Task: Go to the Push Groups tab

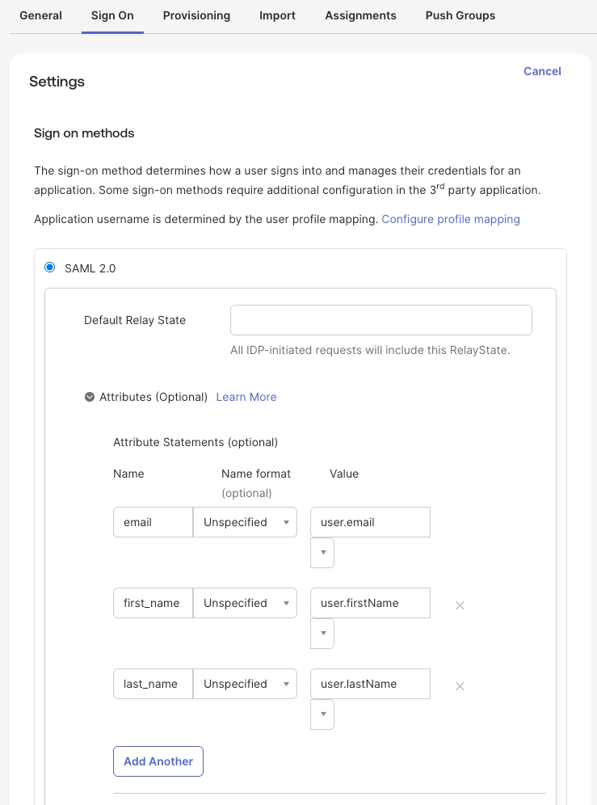Action: (460, 15)
